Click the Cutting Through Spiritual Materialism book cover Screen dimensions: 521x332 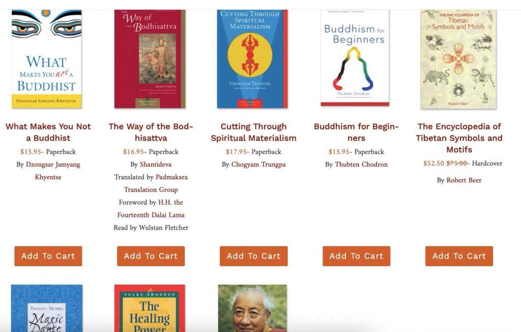click(x=252, y=59)
